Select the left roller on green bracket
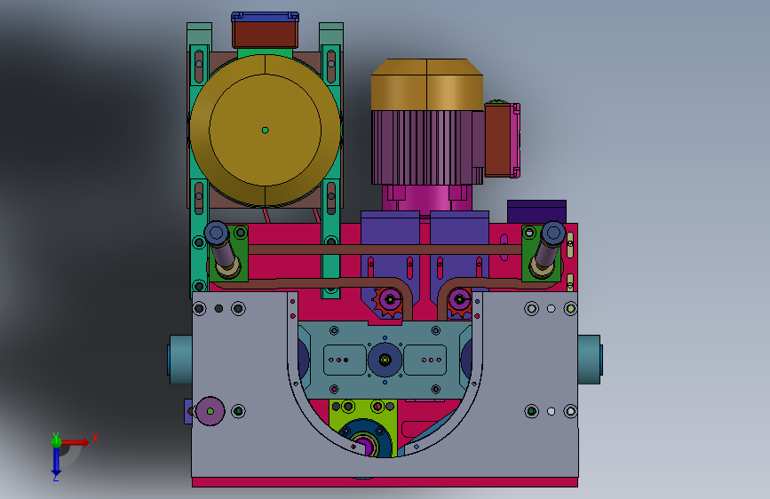The image size is (770, 499). click(222, 249)
